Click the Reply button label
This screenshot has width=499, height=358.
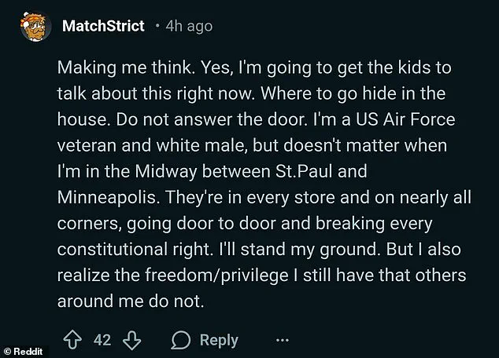tap(218, 340)
